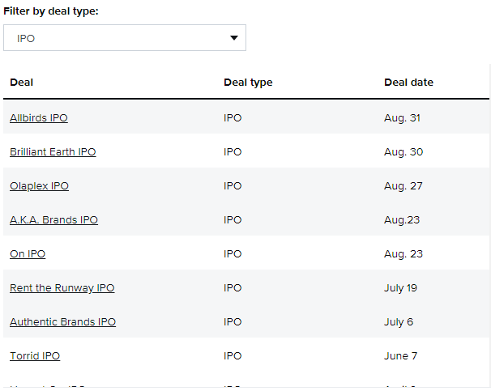Click the Aug. 27 date cell
491x391 pixels.
tap(403, 186)
